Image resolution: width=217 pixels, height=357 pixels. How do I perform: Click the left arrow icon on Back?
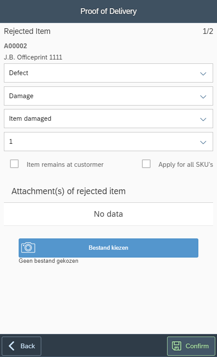point(12,346)
